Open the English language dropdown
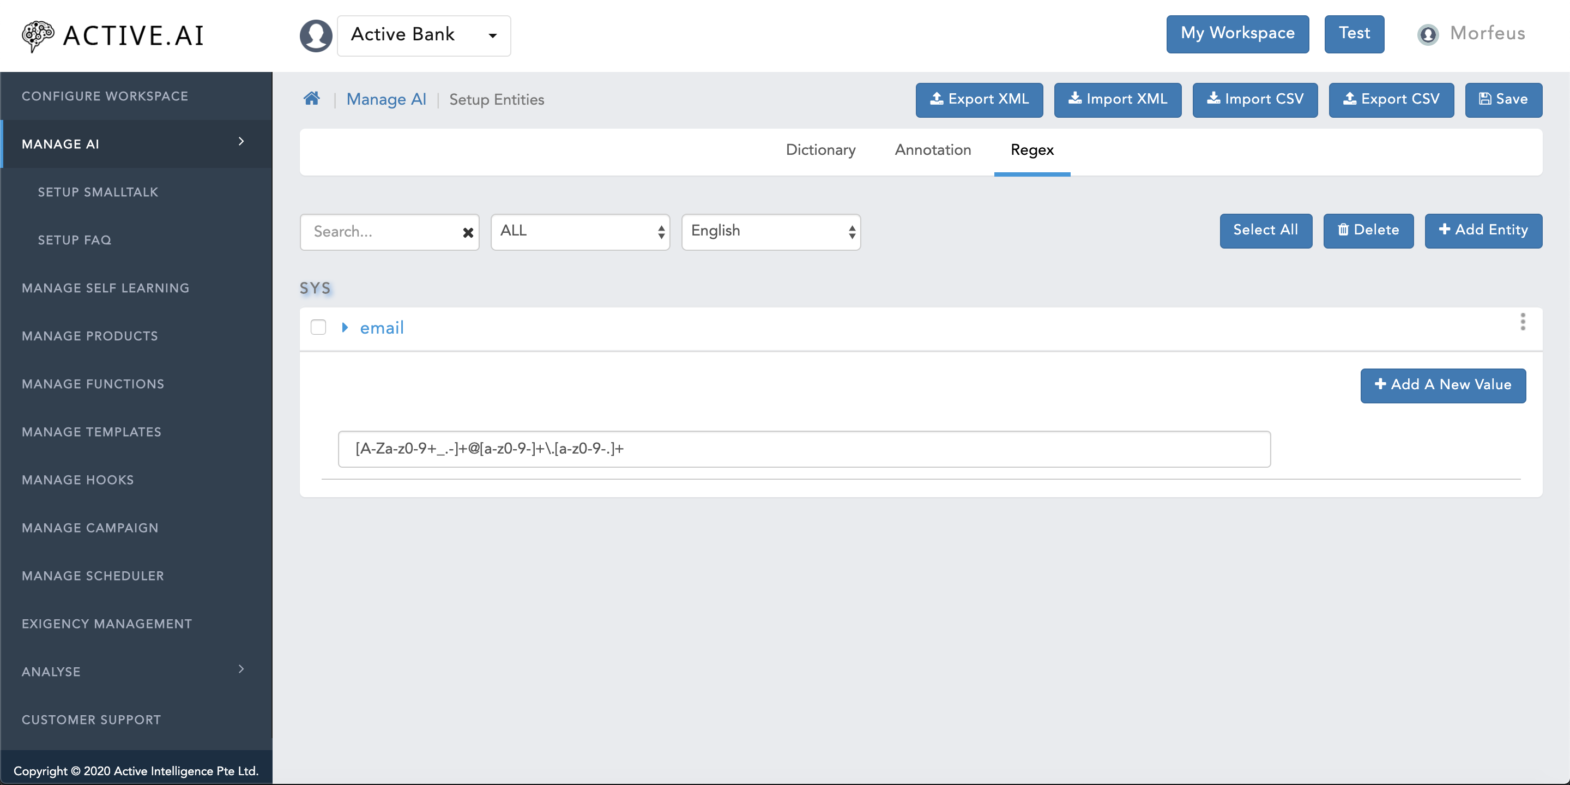The height and width of the screenshot is (785, 1570). click(x=771, y=232)
